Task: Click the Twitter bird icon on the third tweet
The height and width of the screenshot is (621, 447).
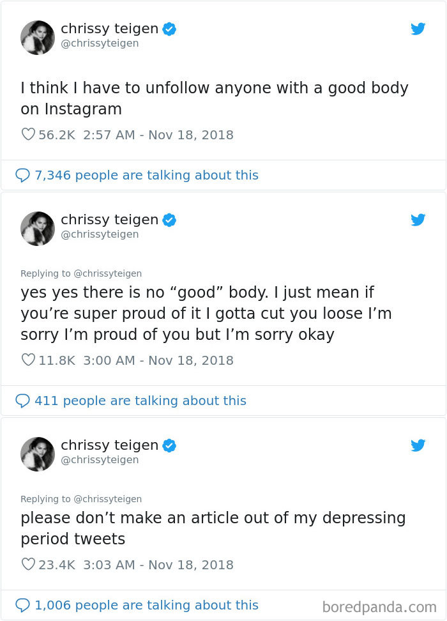Action: (x=418, y=445)
